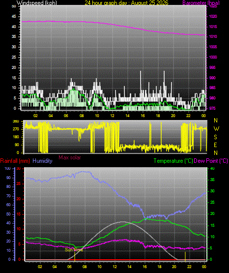Click the 'Barometer (hpa)' axis title
The image size is (229, 273).
coord(201,3)
